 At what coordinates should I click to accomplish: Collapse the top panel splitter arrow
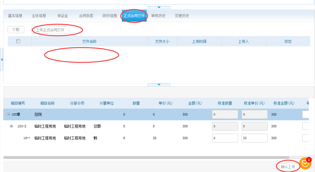pos(159,7)
